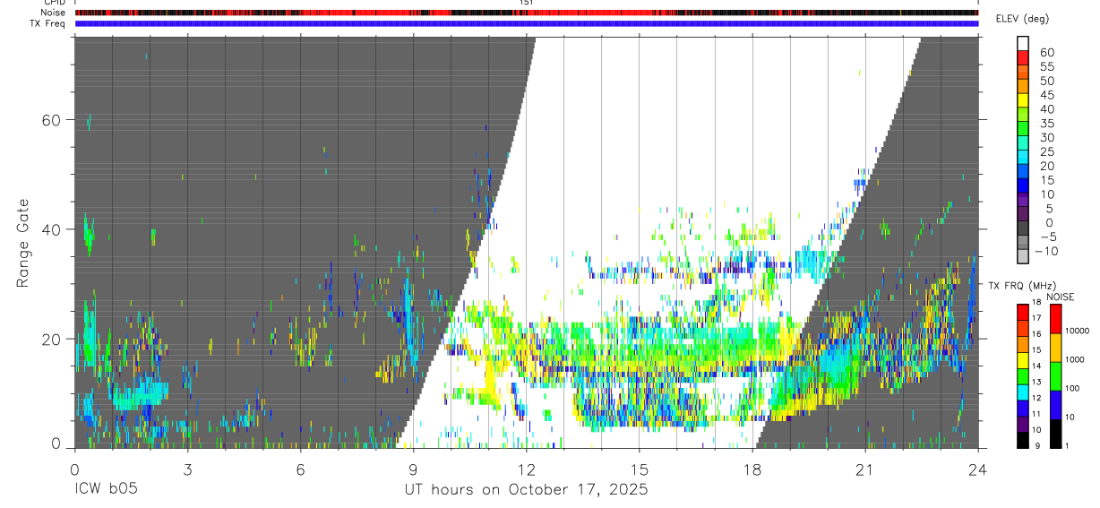Click "UT hours on October 17, 2025" axis title
1100x508 pixels.
click(x=525, y=490)
